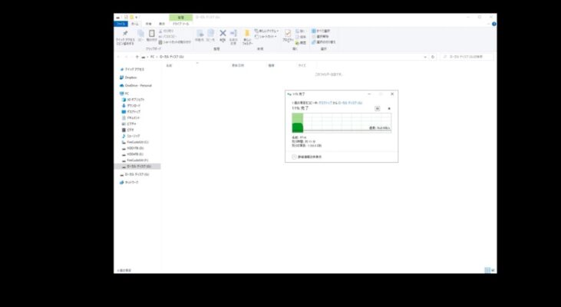Viewport: 561px width, 307px height.
Task: Open the Open (開く) dropdown in the ribbon
Action: coord(301,31)
